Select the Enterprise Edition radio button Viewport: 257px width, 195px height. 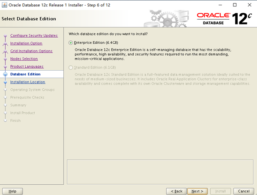71,43
